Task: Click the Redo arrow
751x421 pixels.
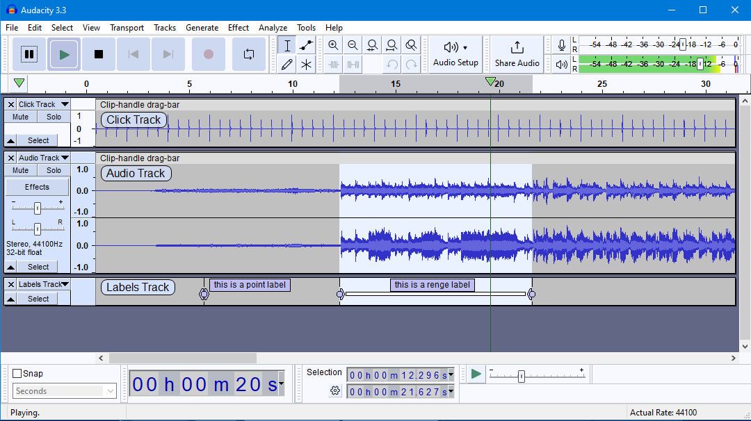Action: [411, 65]
